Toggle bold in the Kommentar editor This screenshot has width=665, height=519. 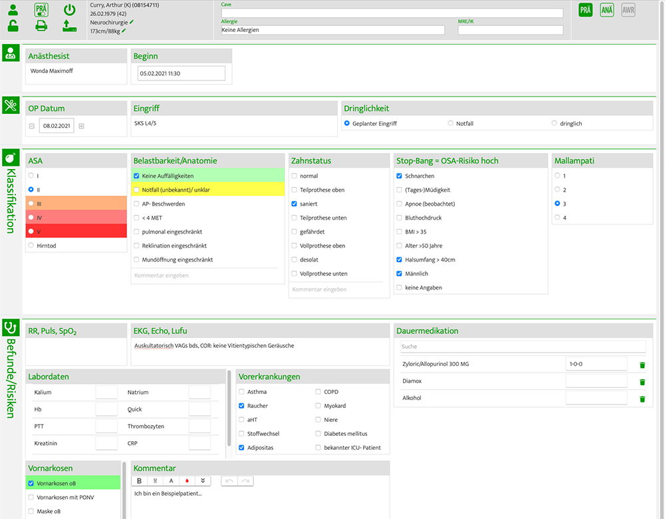[x=139, y=481]
